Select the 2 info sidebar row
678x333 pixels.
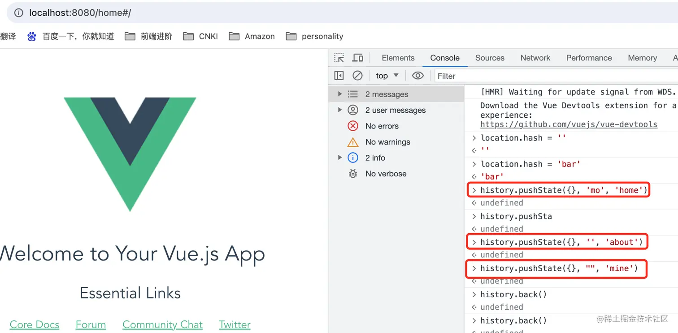point(396,158)
